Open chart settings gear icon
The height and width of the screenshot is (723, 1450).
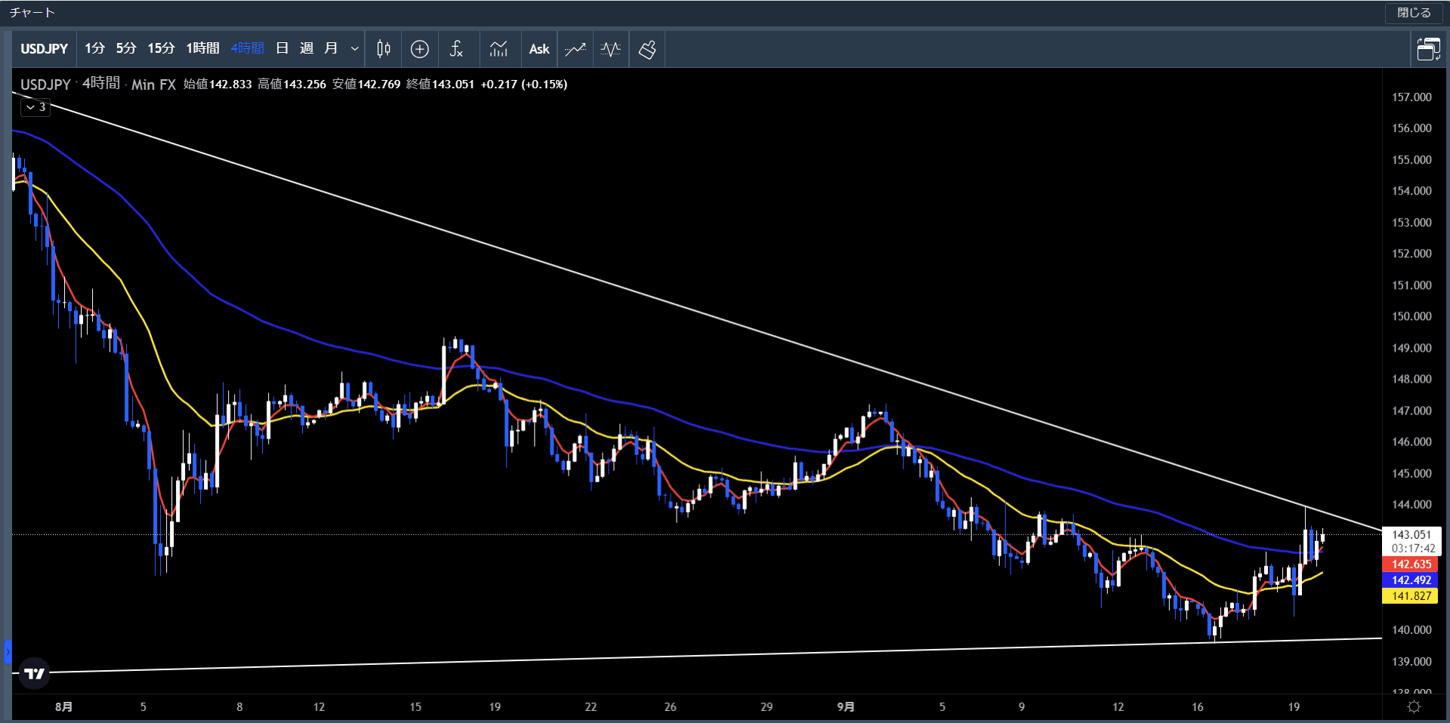pos(1414,706)
